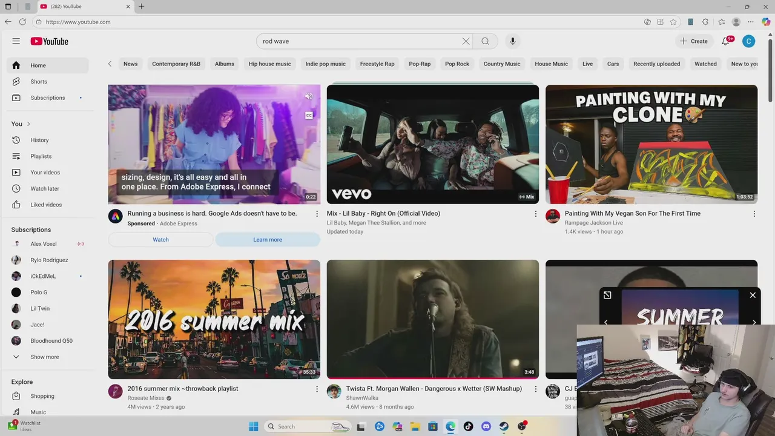The width and height of the screenshot is (775, 436).
Task: Click the Watch button on the ad
Action: coord(160,240)
